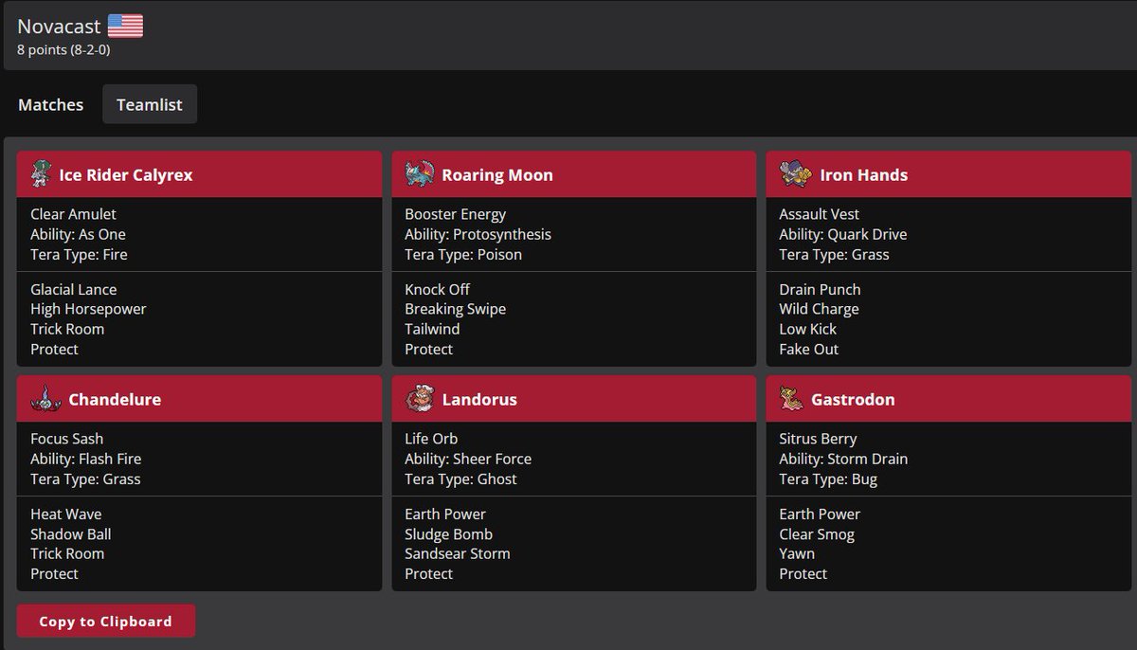1137x650 pixels.
Task: Click the Low Kick move
Action: (x=808, y=329)
